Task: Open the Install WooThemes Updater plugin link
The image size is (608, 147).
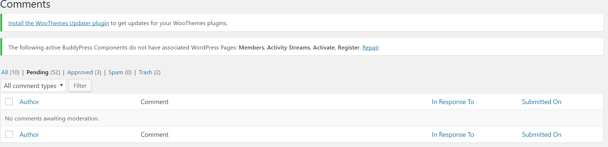Action: [x=58, y=23]
